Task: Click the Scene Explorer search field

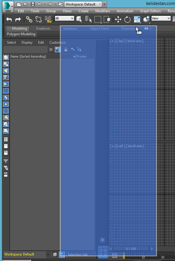Action: (26, 49)
